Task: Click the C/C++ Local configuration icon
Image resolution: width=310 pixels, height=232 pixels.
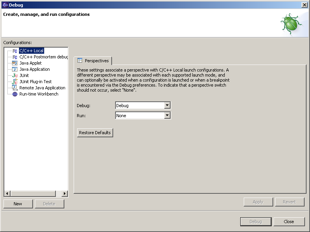Action: (15, 51)
